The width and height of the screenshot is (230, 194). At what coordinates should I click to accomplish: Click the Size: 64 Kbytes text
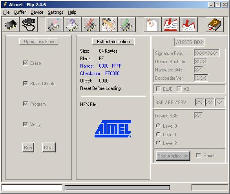pyautogui.click(x=99, y=51)
